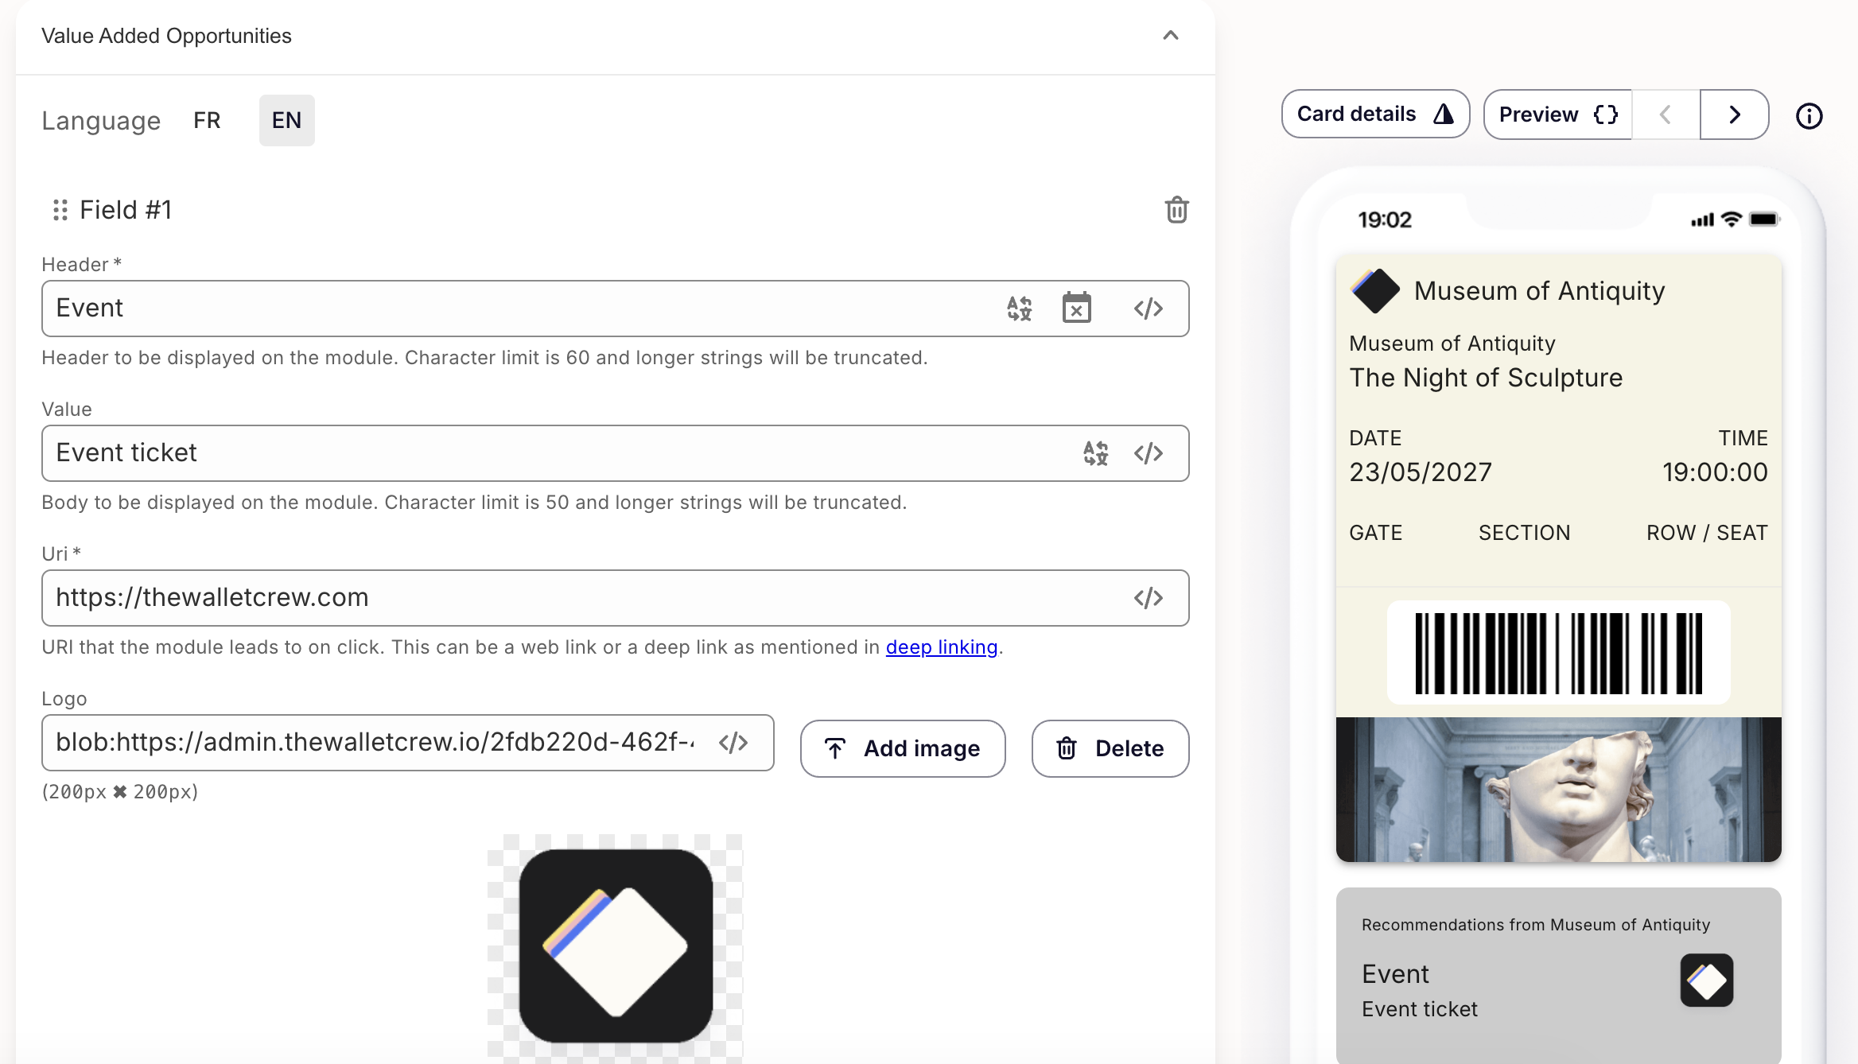Screen dimensions: 1858x1064
Task: Click the warning icon on Card details
Action: coord(1444,114)
